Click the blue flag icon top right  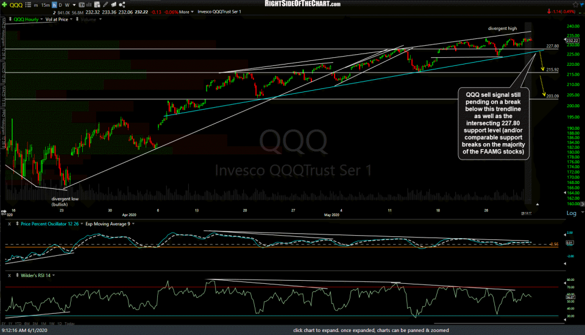[x=583, y=4]
